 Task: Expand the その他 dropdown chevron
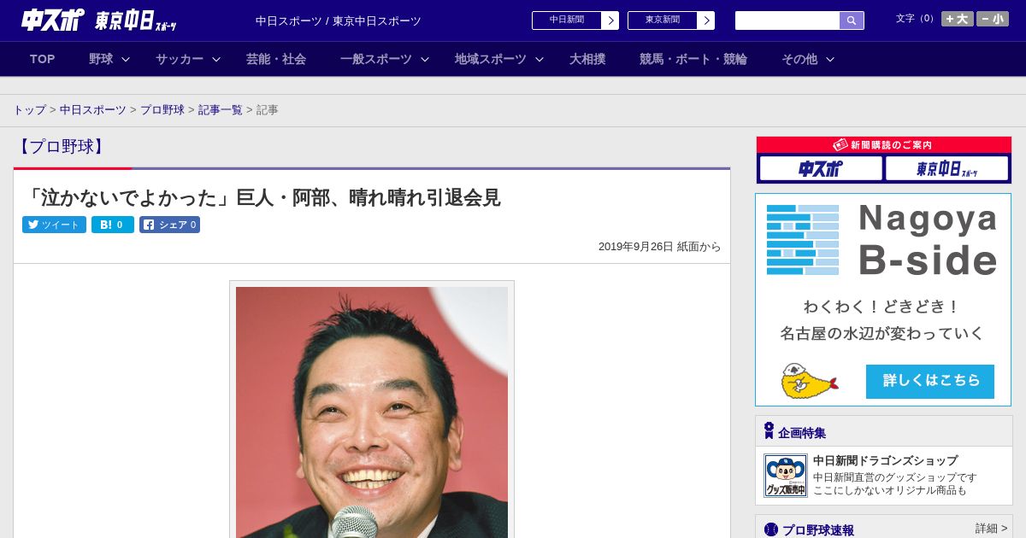[830, 59]
